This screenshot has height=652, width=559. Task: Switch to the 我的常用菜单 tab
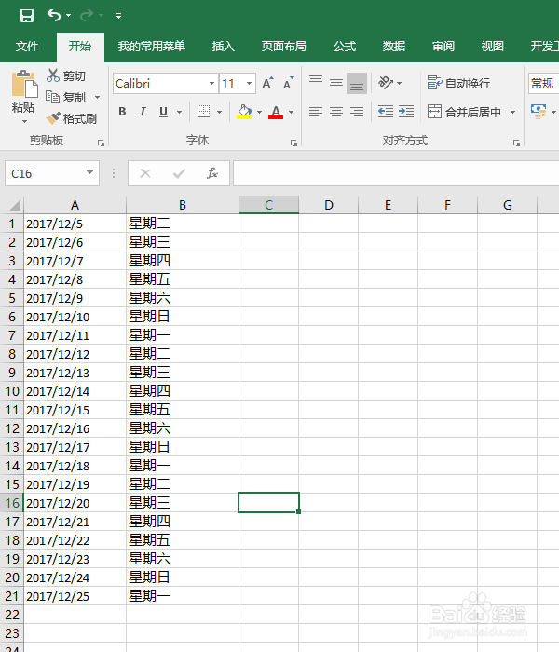tap(151, 47)
